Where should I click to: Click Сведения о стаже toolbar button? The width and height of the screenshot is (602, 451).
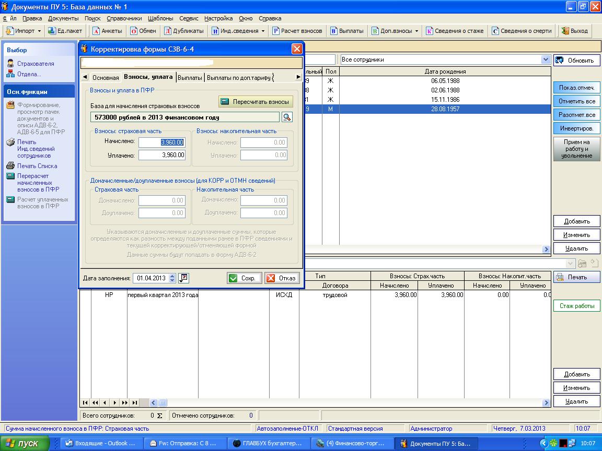coord(455,31)
